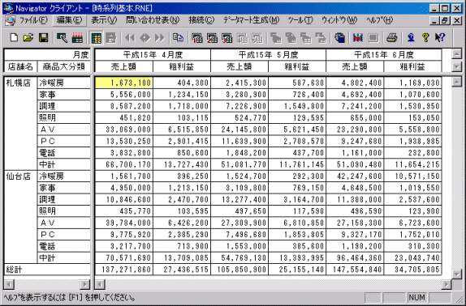Click header scroll up arrow beside 6月度
This screenshot has width=466, height=306.
(x=456, y=54)
